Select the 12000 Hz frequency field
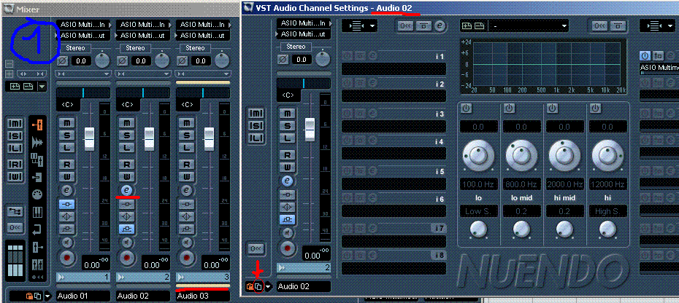Screen dimensions: 679x303 click(608, 184)
